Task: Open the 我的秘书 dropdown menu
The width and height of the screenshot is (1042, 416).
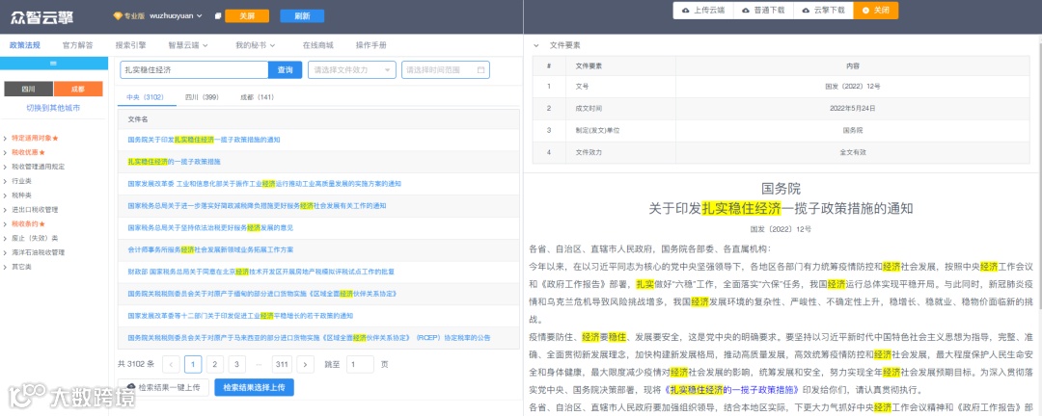Action: [x=255, y=45]
